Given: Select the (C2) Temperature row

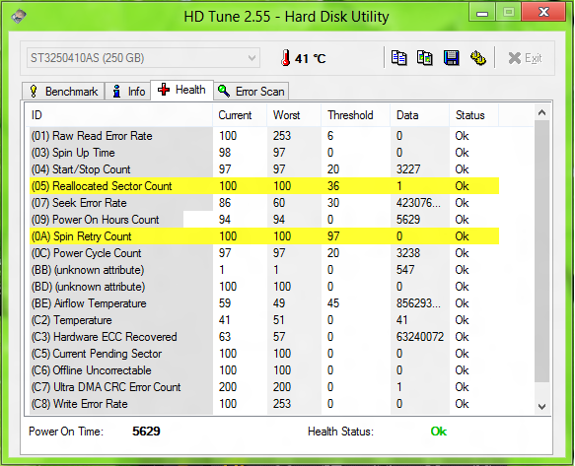Looking at the screenshot, I should [x=264, y=320].
